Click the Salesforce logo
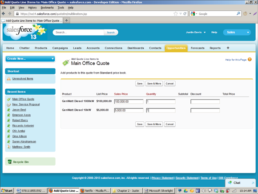Viewport: 258px width, 194px height. point(25,32)
